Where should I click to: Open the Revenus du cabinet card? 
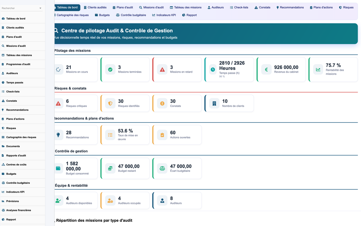click(x=281, y=70)
